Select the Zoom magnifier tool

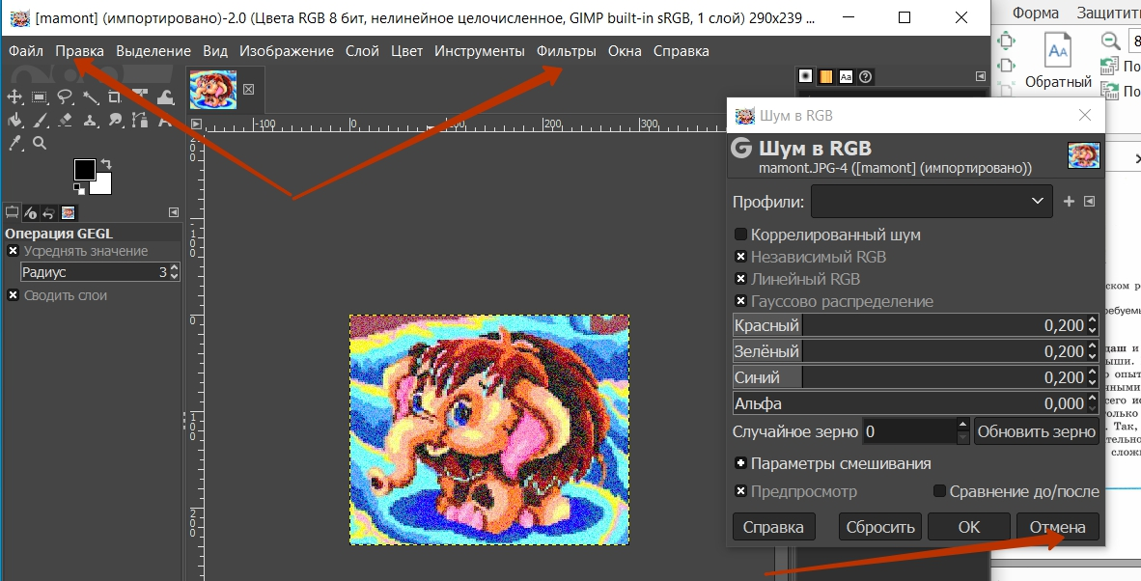coord(40,143)
